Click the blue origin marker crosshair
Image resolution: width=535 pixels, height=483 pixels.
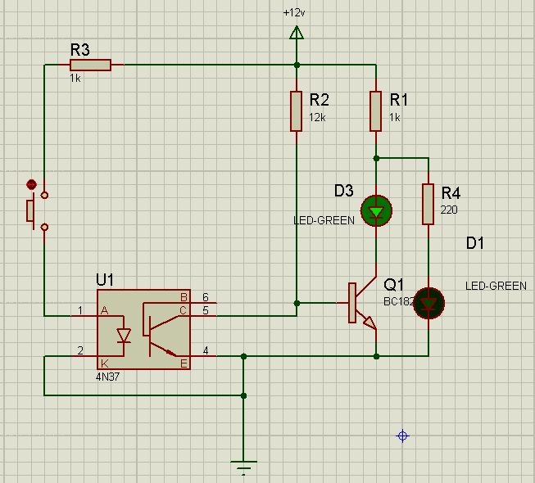point(402,436)
